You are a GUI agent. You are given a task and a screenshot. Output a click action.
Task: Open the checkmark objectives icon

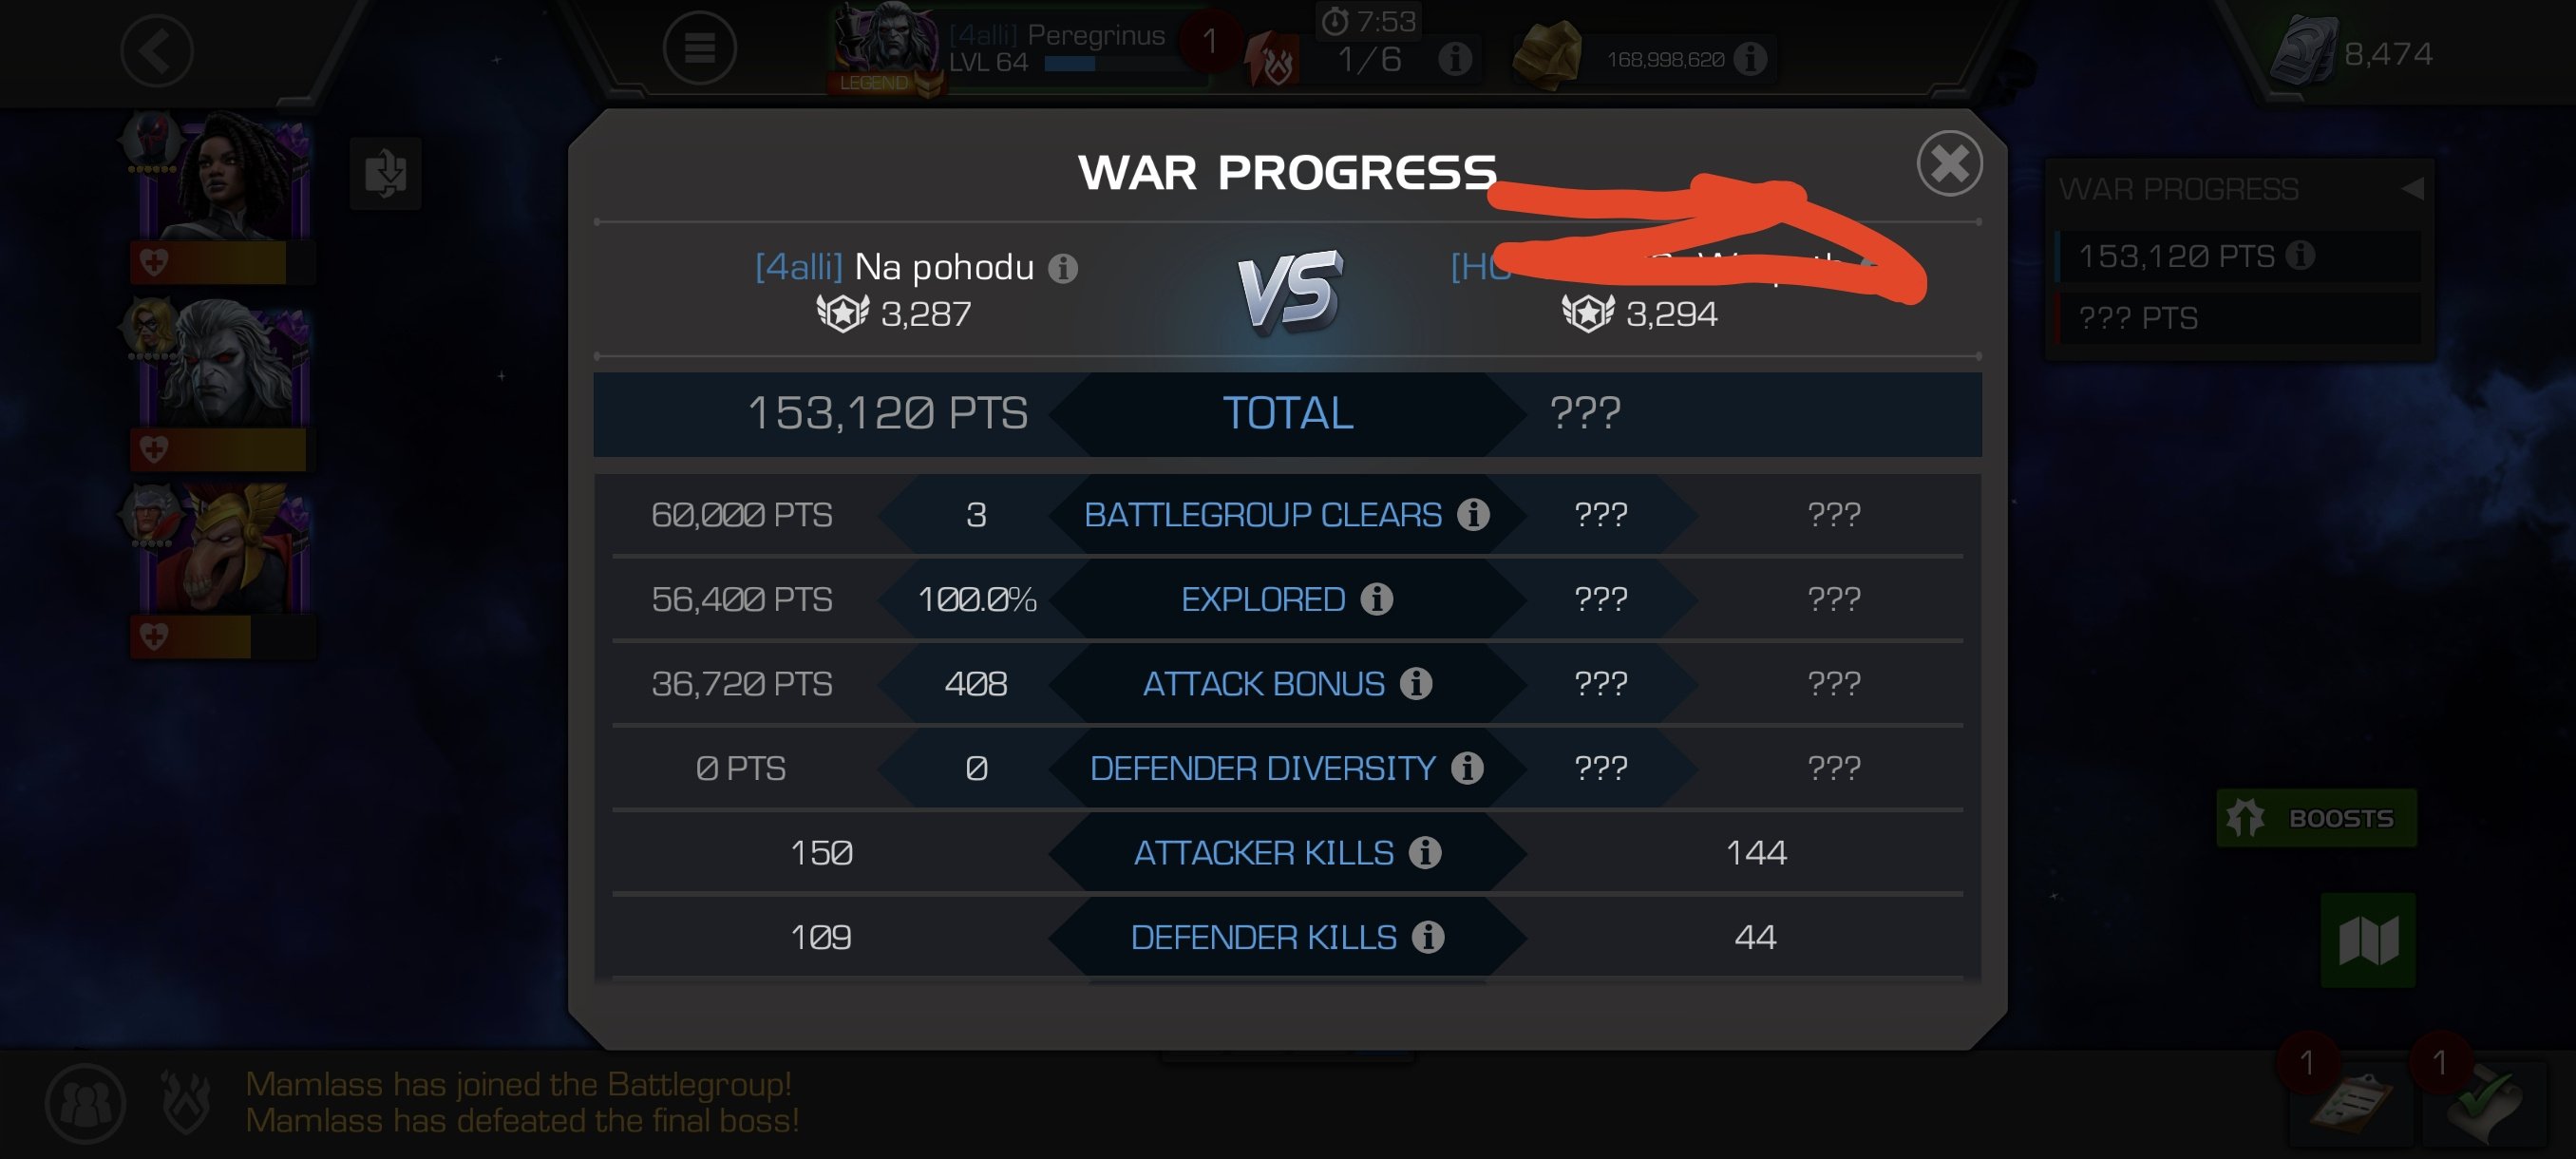[2484, 1104]
